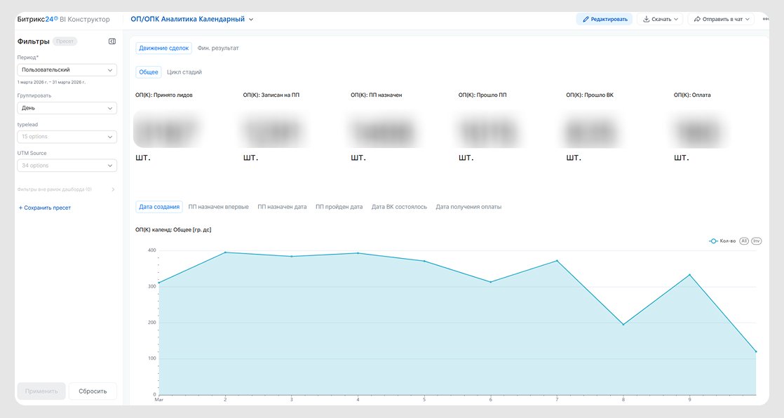The height and width of the screenshot is (418, 784).
Task: Click the ОП(К): Принято лидов metric title
Action: pyautogui.click(x=164, y=95)
